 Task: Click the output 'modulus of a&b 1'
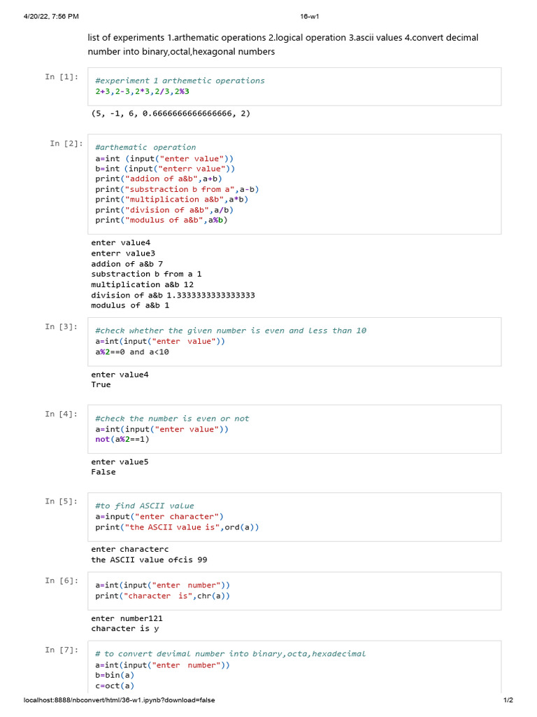130,305
